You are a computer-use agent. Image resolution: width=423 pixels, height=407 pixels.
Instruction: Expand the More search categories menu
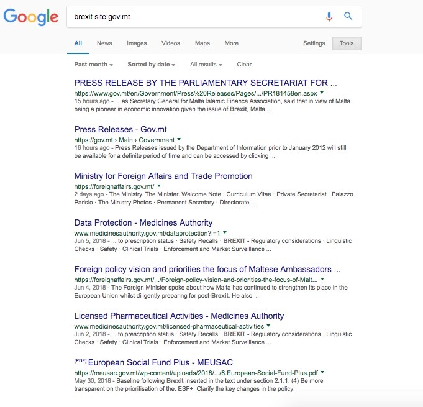[232, 43]
